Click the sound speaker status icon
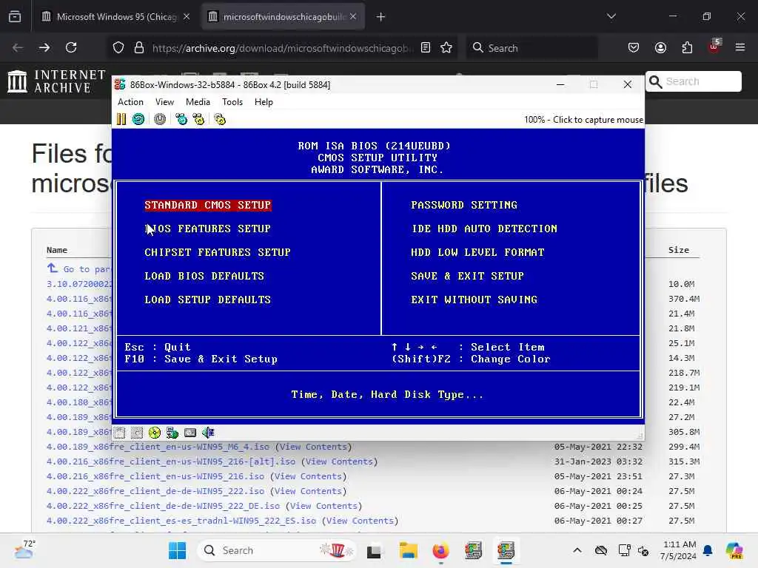 point(208,433)
